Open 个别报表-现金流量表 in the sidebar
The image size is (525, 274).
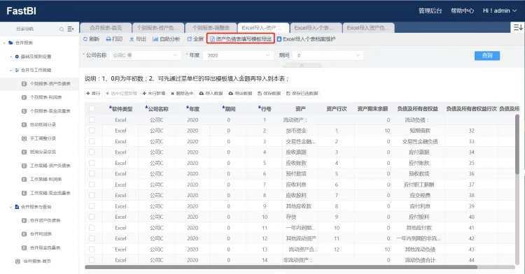[50, 111]
